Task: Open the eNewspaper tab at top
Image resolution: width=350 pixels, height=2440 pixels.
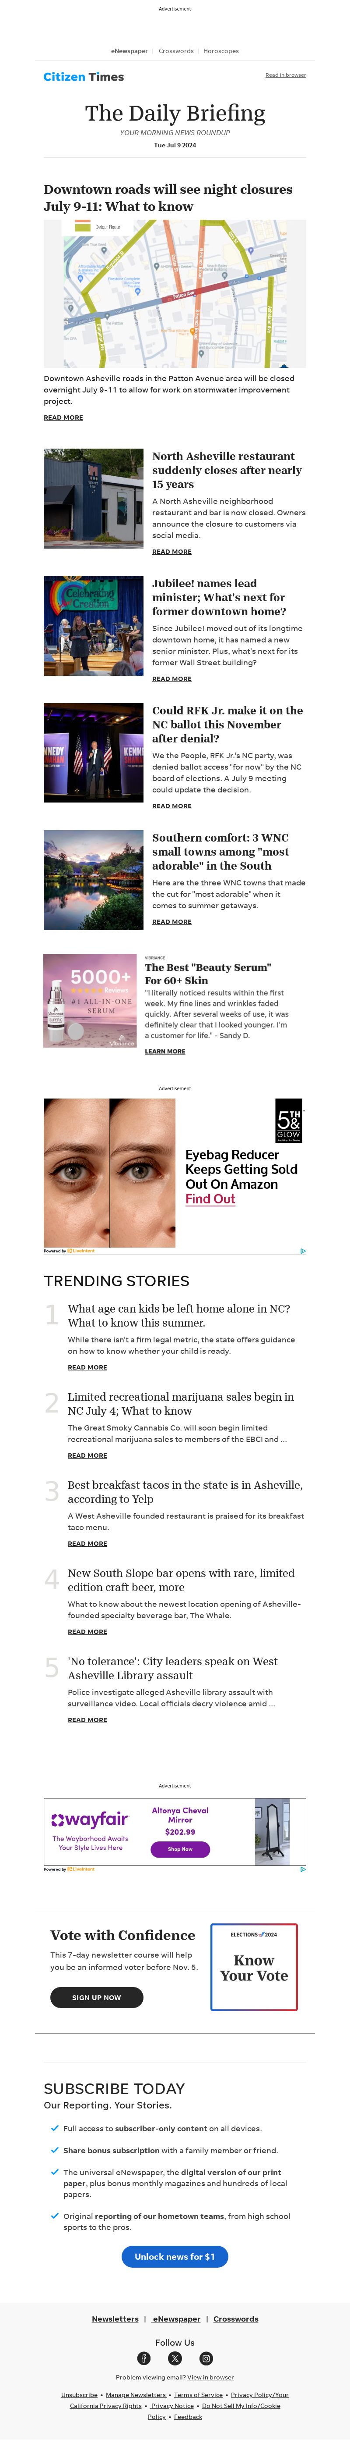Action: click(129, 51)
